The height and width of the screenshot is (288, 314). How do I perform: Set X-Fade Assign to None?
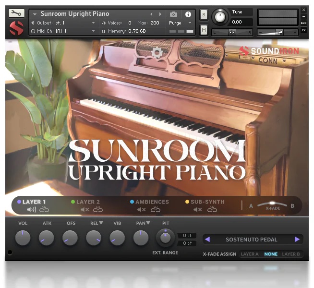click(x=271, y=254)
